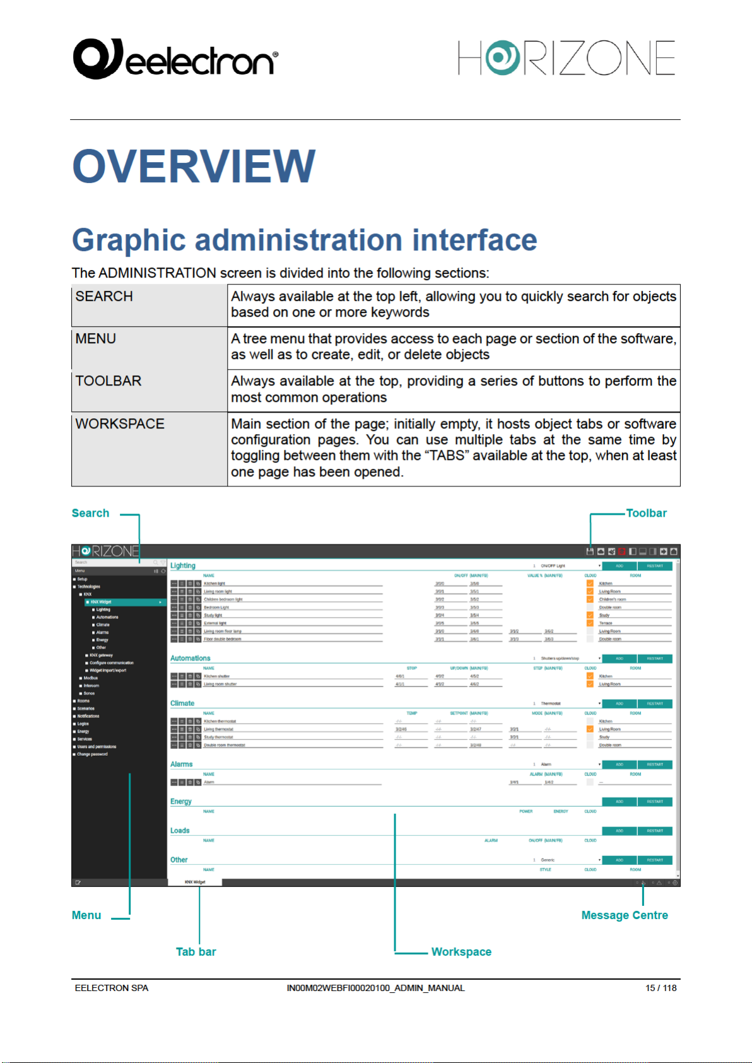Click the save icon in the toolbar
Screen dimensions: 752x1063
(590, 551)
